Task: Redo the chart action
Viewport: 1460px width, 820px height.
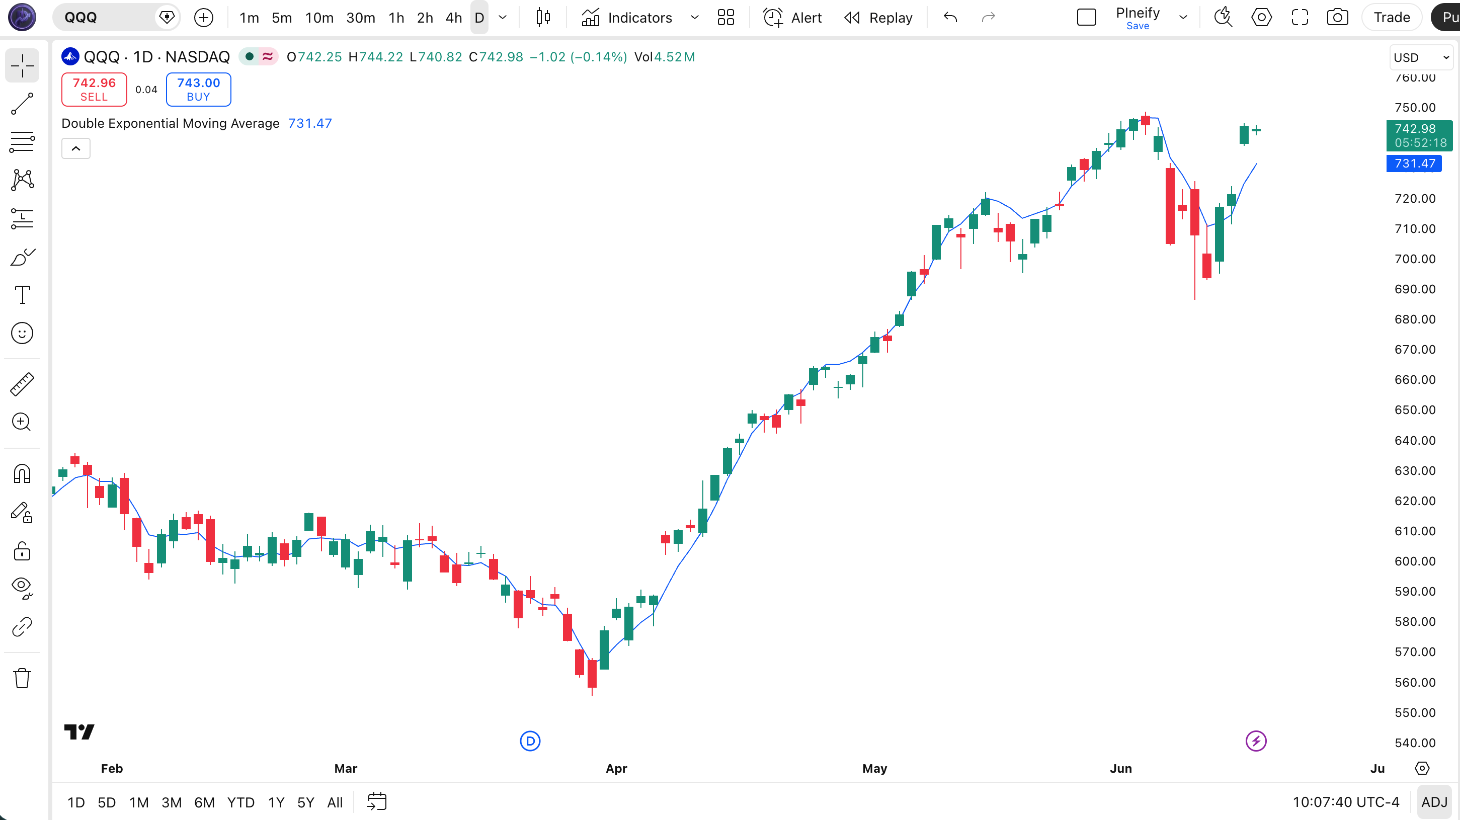Action: point(988,18)
